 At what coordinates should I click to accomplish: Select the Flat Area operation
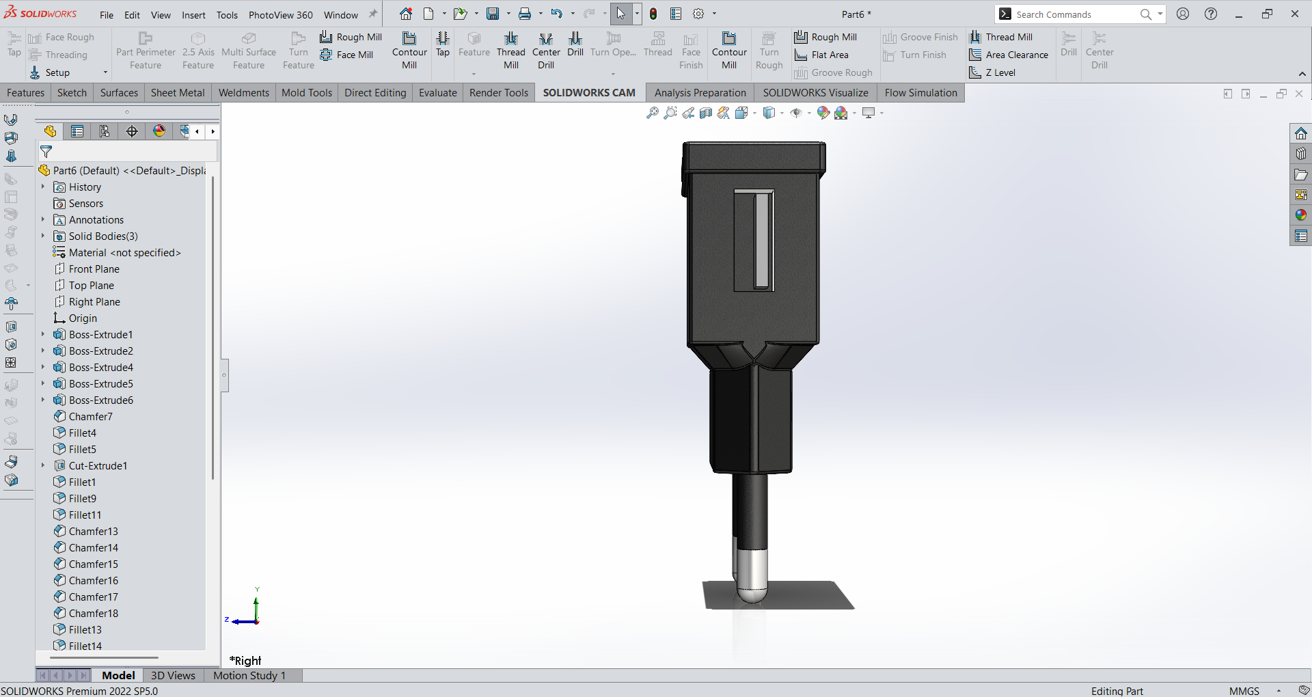pos(821,55)
